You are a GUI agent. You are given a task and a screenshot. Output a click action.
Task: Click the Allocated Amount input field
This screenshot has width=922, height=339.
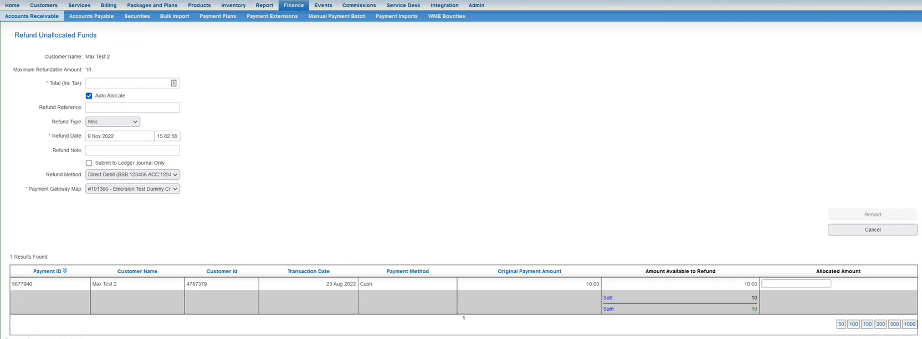(x=796, y=284)
